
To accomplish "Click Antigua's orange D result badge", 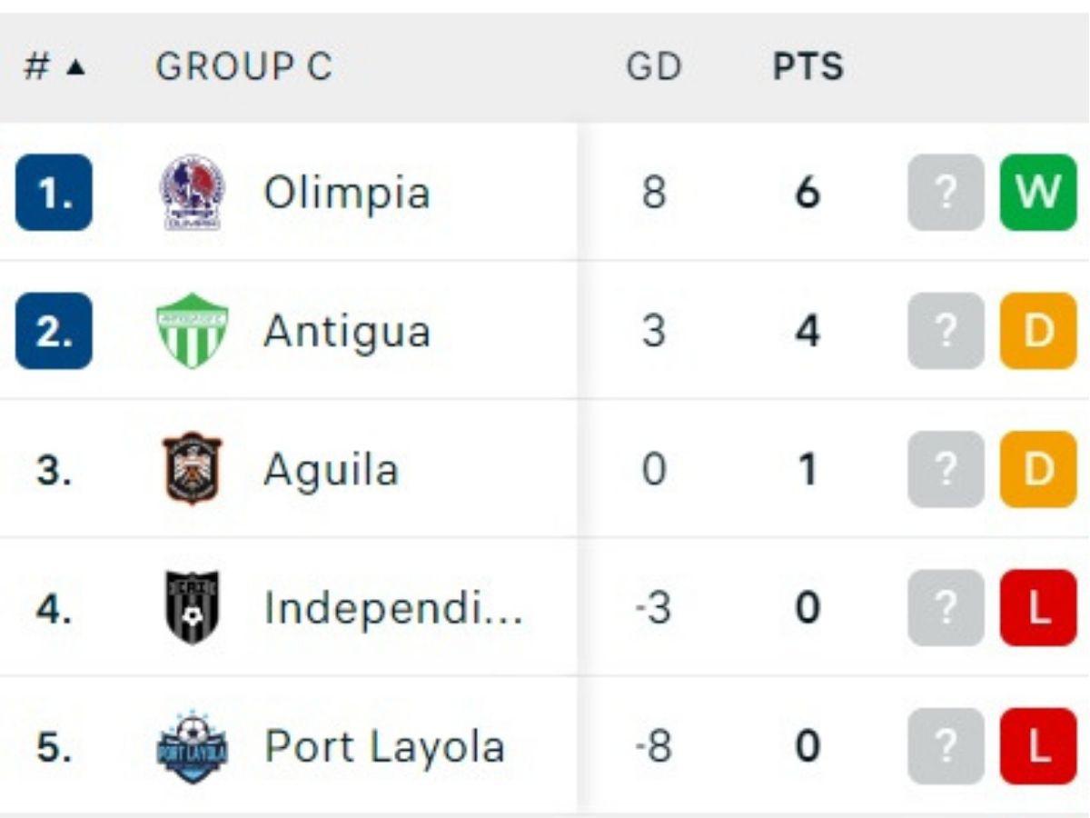I will [x=1038, y=331].
